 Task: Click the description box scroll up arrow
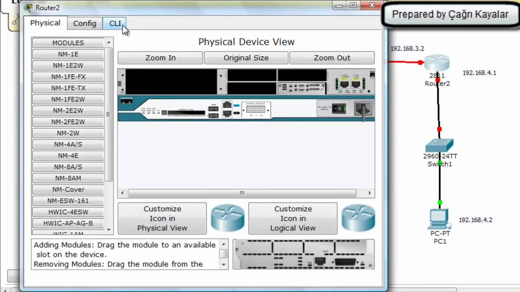click(x=223, y=244)
